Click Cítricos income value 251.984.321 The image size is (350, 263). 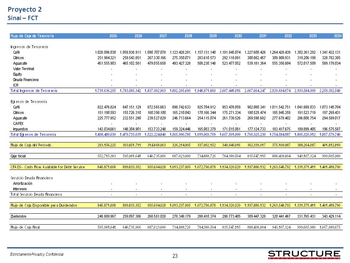[107, 58]
